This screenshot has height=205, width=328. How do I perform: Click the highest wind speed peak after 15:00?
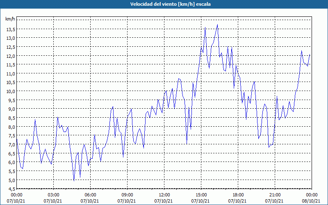(x=217, y=25)
